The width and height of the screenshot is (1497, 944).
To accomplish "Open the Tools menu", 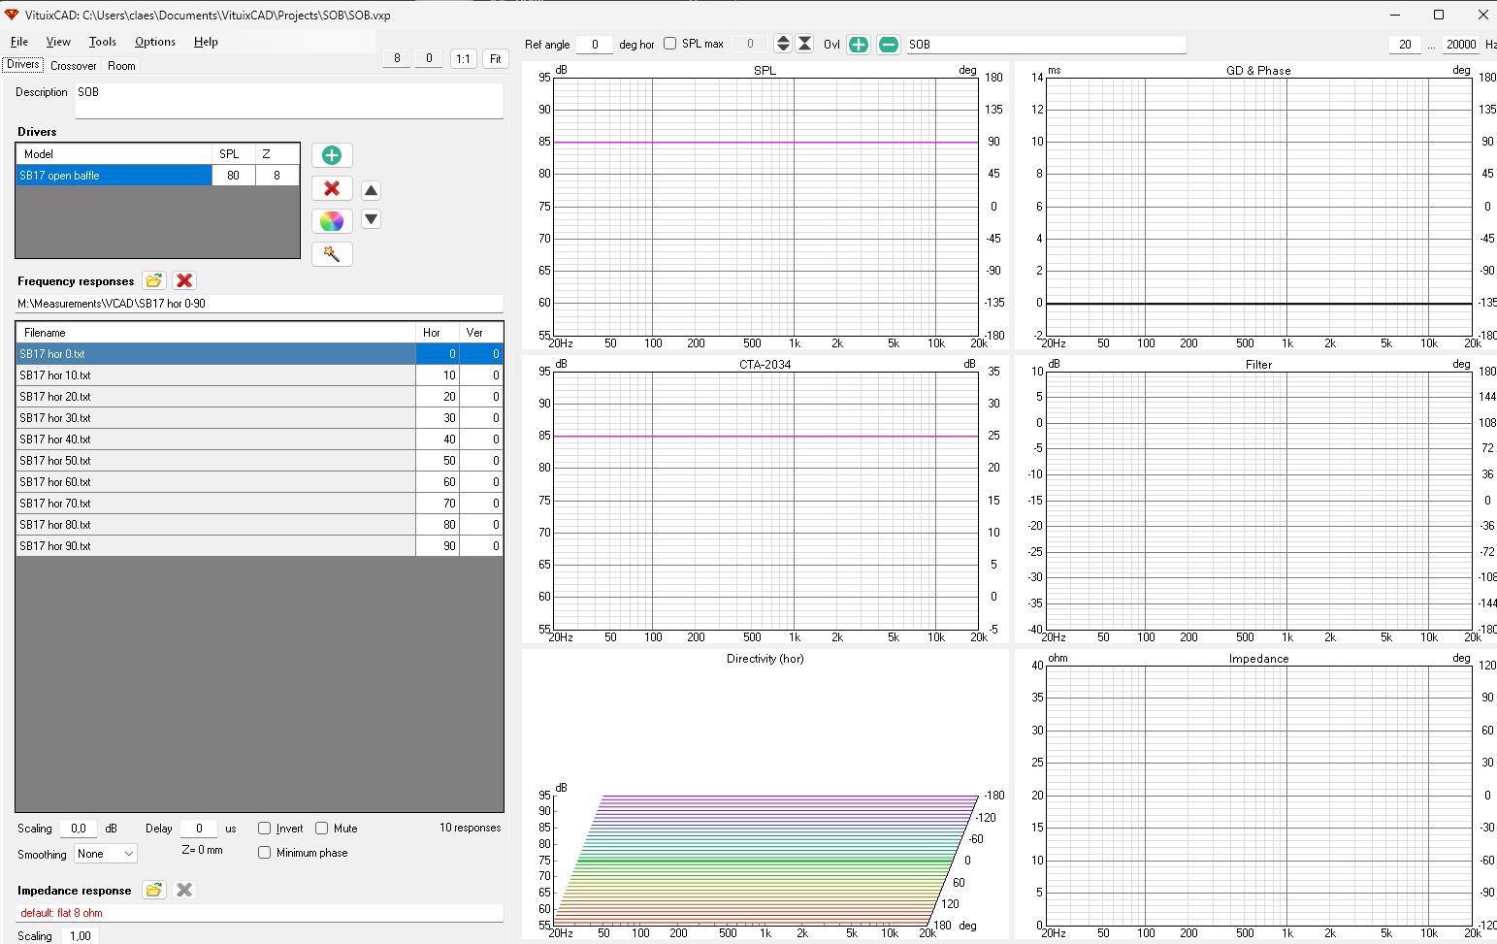I will pos(102,42).
